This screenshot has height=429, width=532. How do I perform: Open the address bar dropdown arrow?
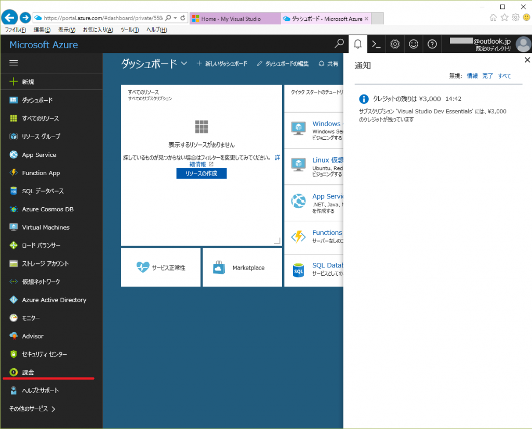point(176,18)
